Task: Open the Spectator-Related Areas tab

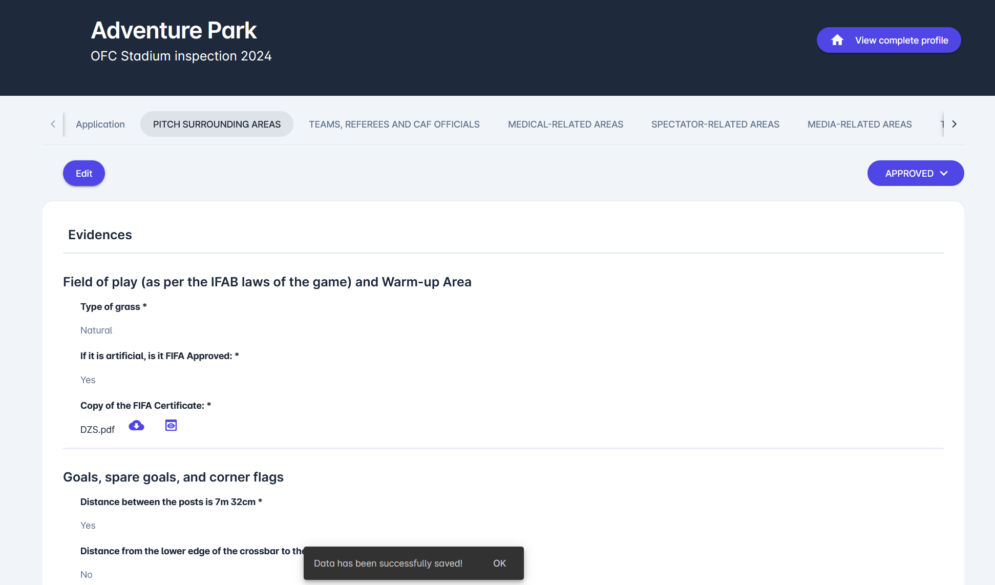Action: pyautogui.click(x=715, y=124)
